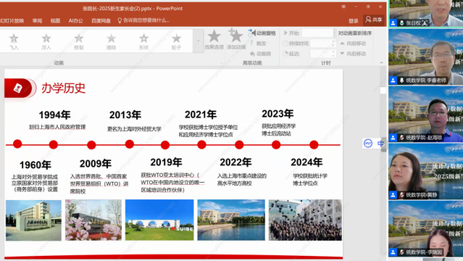
Task: Click 向后移动 move later
Action: (x=353, y=54)
